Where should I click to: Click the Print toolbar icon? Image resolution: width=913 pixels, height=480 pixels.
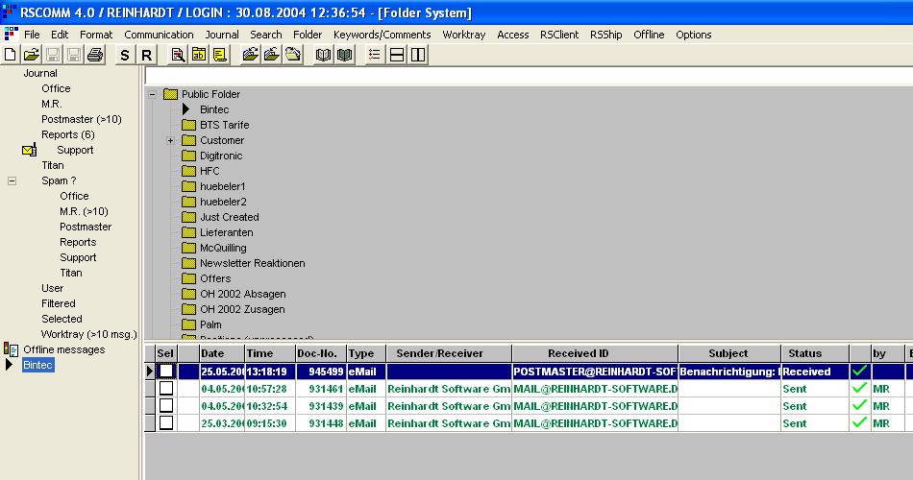94,56
